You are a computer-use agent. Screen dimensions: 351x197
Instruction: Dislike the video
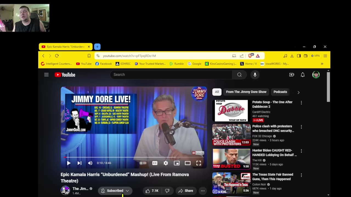pyautogui.click(x=167, y=191)
